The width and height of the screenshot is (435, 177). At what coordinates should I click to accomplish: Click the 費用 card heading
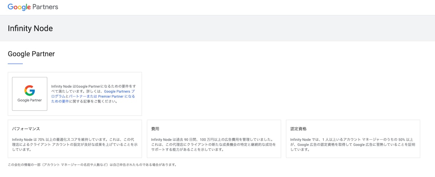155,129
